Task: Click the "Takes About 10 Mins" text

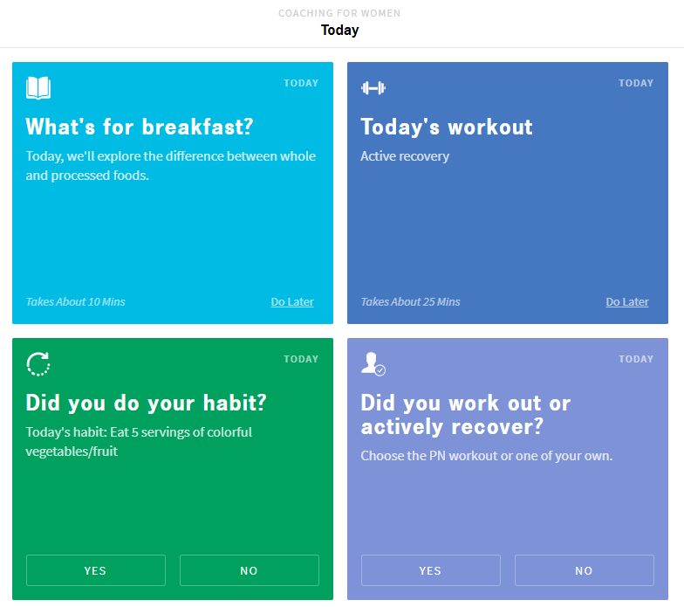Action: click(75, 302)
